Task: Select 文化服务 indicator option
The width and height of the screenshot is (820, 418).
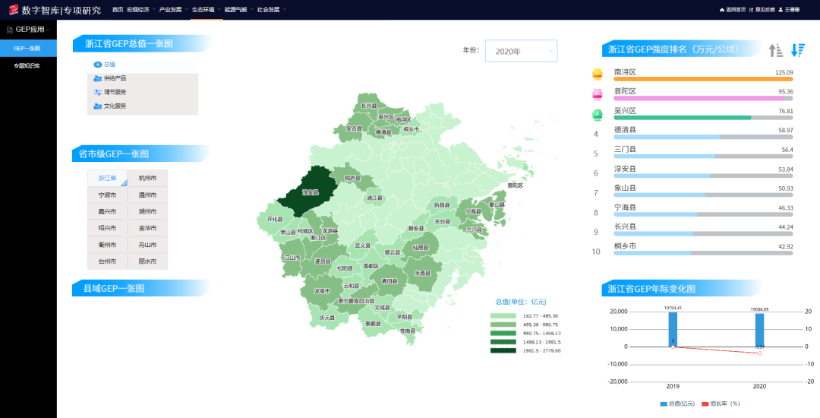Action: point(143,106)
